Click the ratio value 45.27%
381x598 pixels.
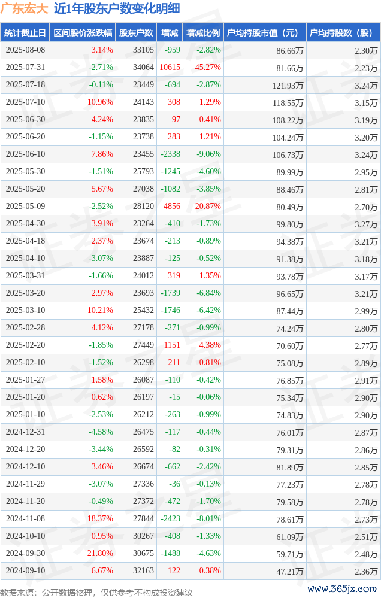coord(208,68)
